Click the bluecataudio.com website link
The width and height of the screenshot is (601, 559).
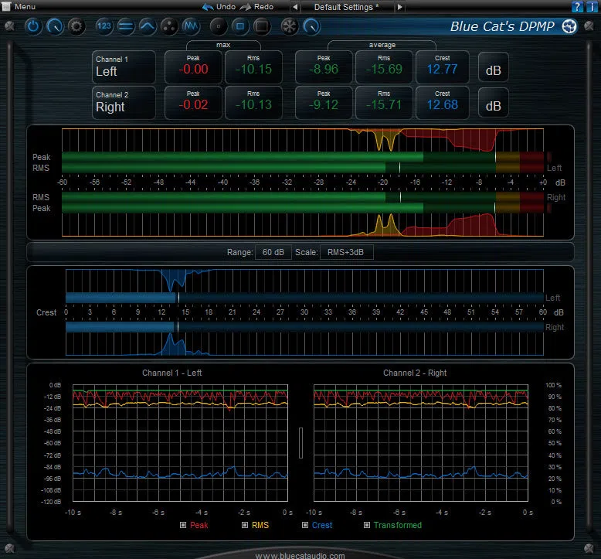300,555
